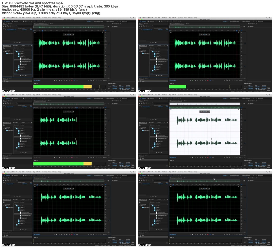
Task: In the 00:00:50 frame, click the Stop button
Action: tap(54, 81)
